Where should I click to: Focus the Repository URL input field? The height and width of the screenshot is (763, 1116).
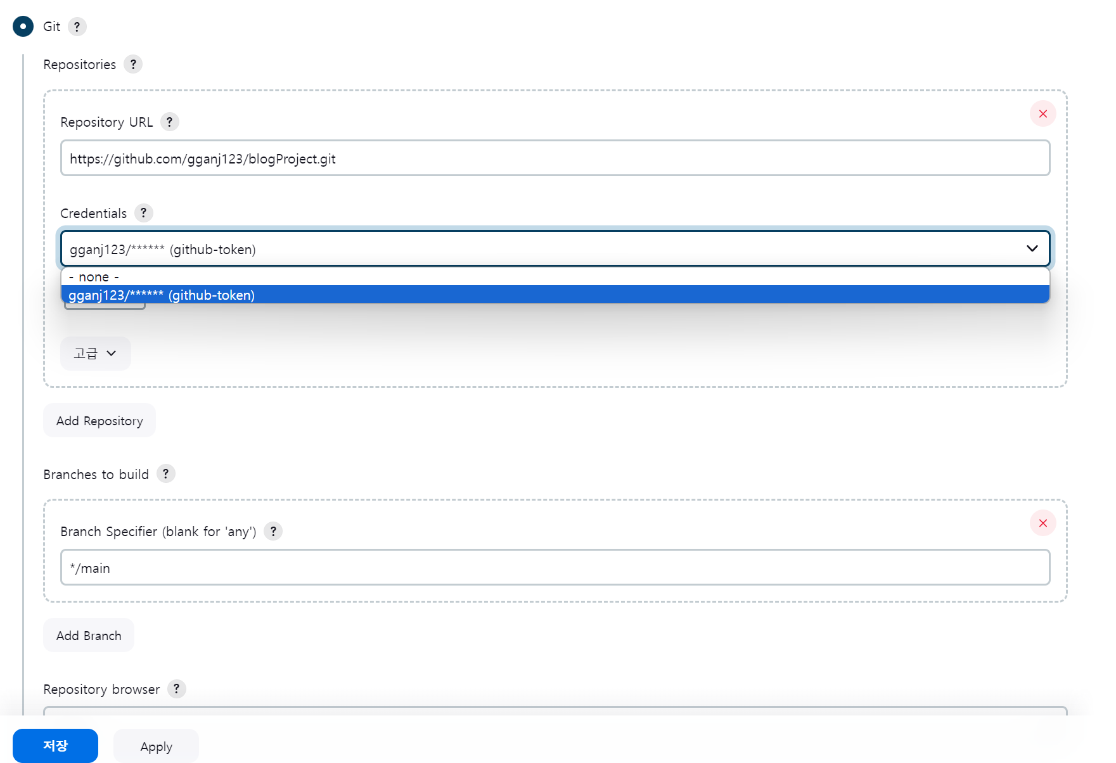[x=555, y=158]
